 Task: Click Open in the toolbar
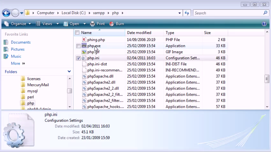pyautogui.click(x=71, y=24)
